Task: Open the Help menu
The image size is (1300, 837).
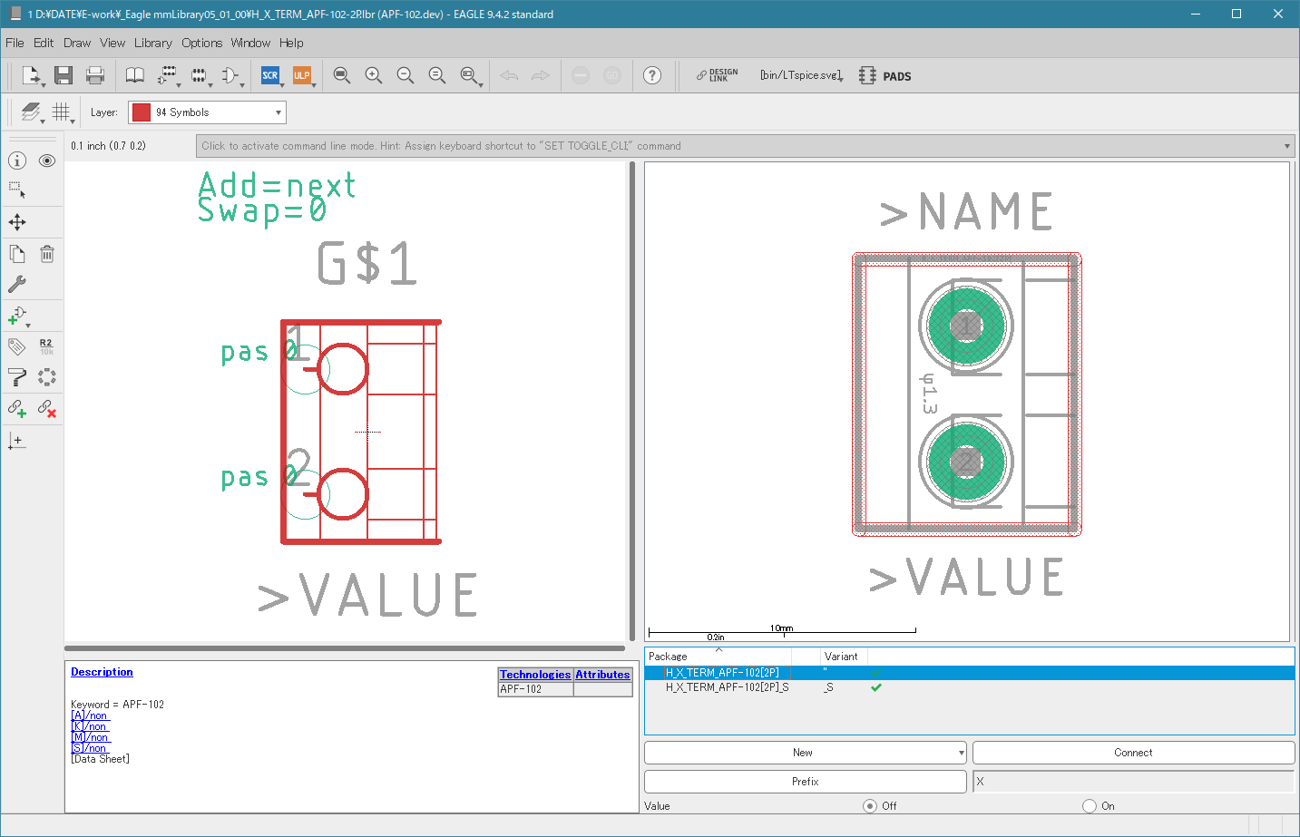Action: tap(291, 43)
